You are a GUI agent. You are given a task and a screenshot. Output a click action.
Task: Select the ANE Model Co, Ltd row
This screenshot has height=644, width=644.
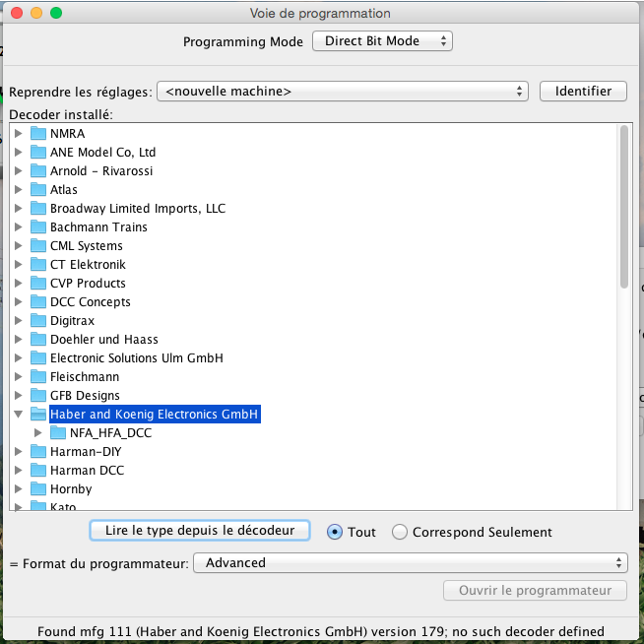tap(102, 153)
